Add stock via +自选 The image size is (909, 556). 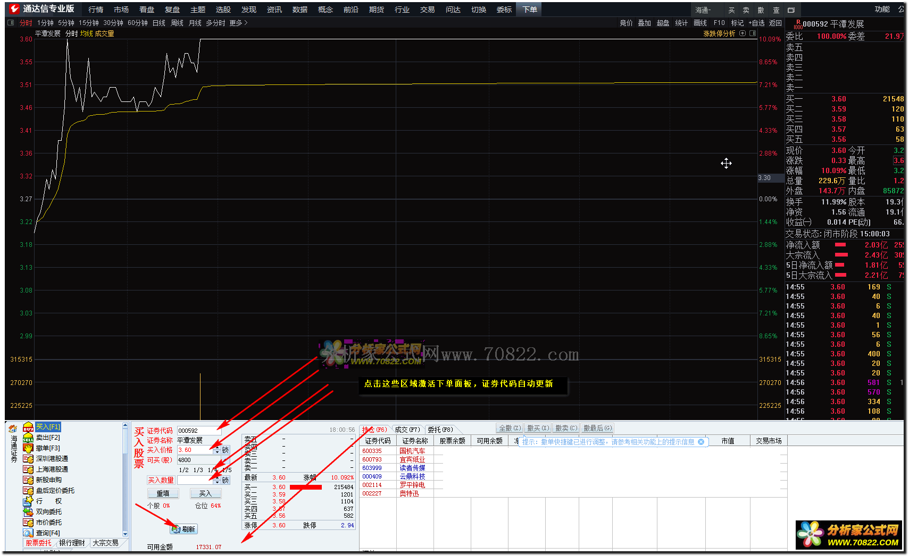pyautogui.click(x=756, y=23)
